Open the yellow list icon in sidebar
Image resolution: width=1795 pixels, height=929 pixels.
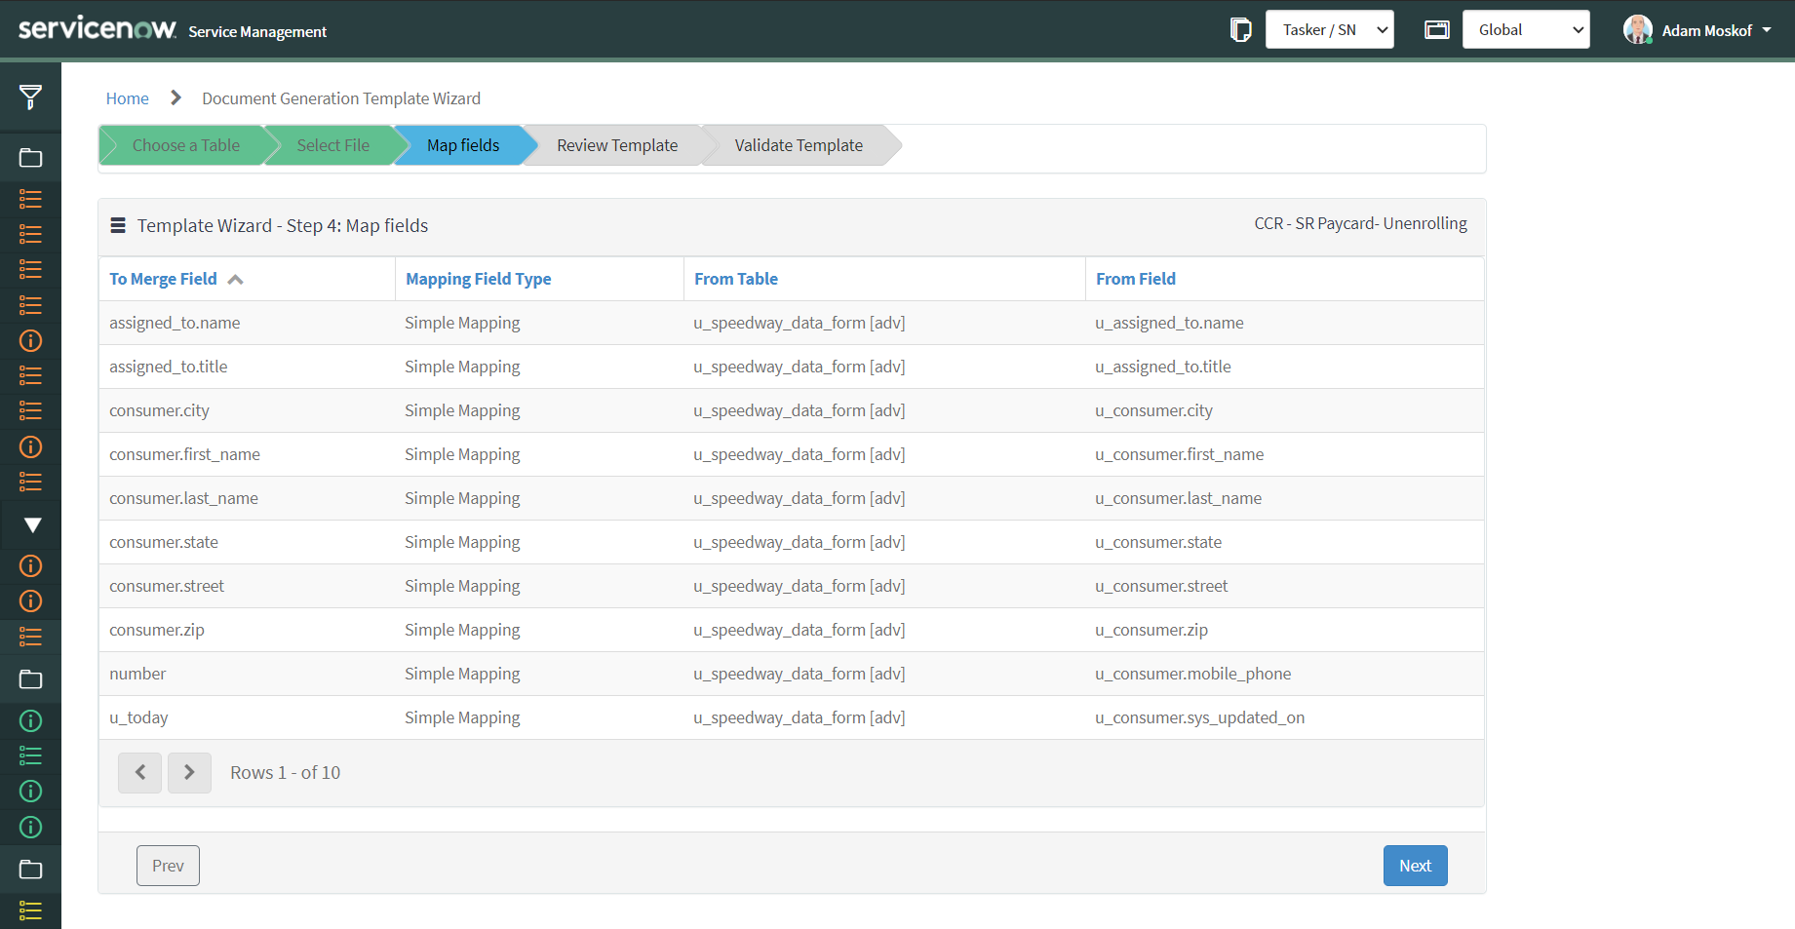(x=31, y=910)
